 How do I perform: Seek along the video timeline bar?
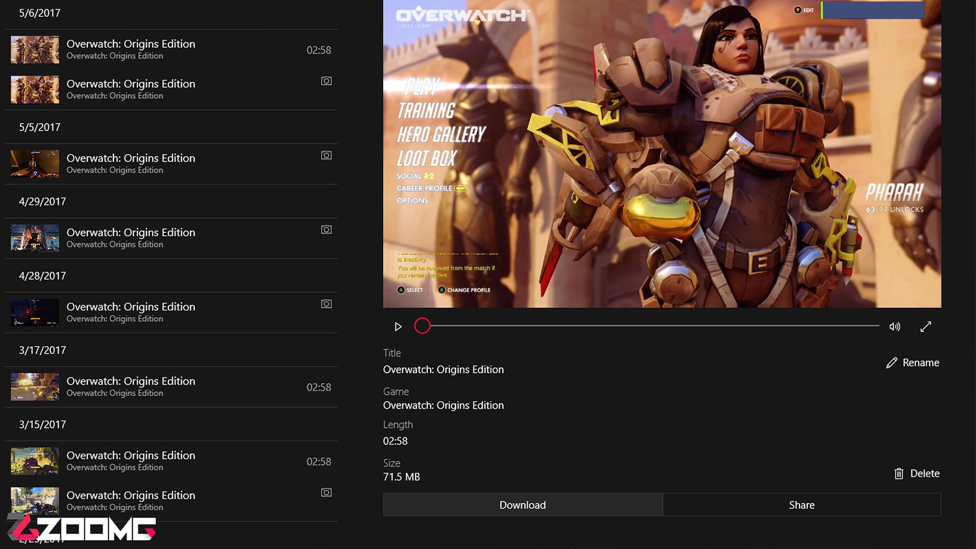click(655, 325)
